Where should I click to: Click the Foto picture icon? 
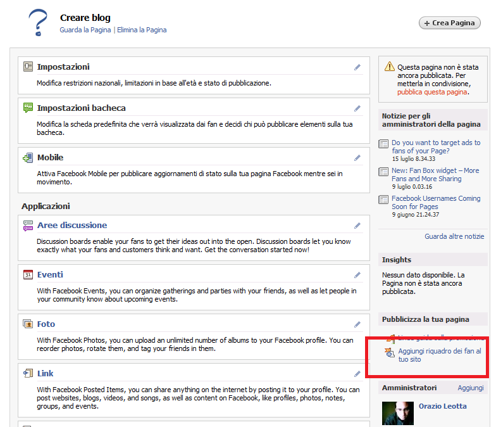click(x=28, y=324)
